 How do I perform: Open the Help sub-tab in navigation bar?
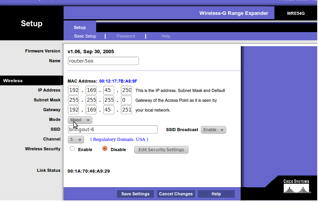tap(166, 36)
